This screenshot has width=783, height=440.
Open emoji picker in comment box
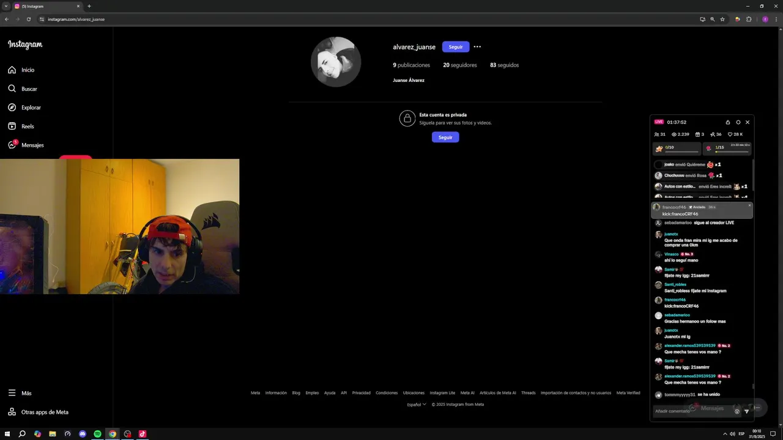737,411
